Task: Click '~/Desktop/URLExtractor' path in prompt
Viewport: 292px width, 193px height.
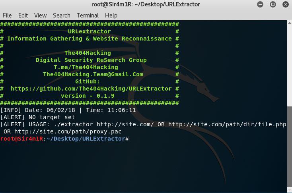Action: click(x=86, y=139)
